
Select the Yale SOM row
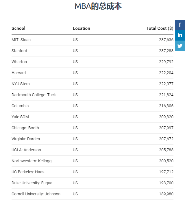pos(20,117)
